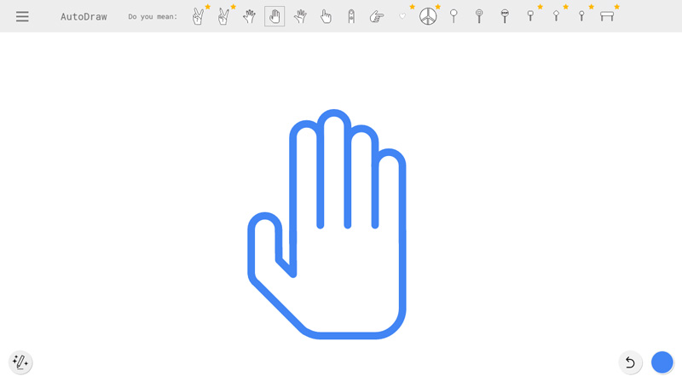Screen dimensions: 682x382
Task: Click the "Do you mean:" label
Action: [153, 16]
